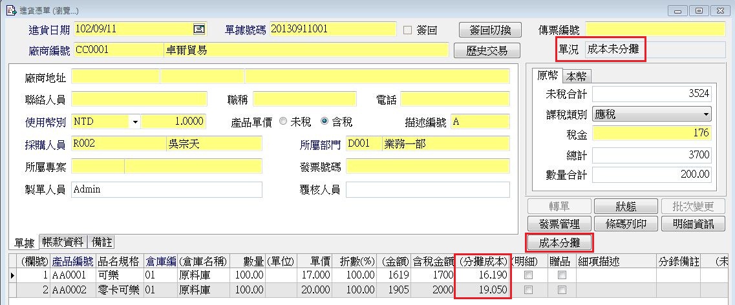Open the calendar picker for 進貨日期
The image size is (735, 305).
click(x=199, y=29)
